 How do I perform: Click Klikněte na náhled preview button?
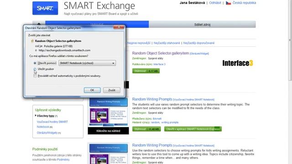click(x=108, y=131)
